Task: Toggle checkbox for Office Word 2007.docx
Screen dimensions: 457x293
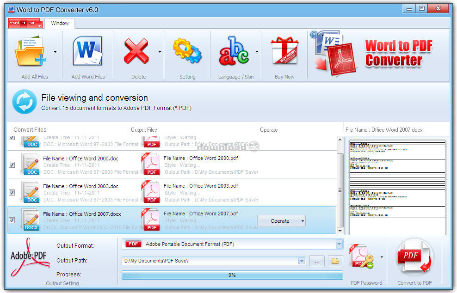Action: 12,220
